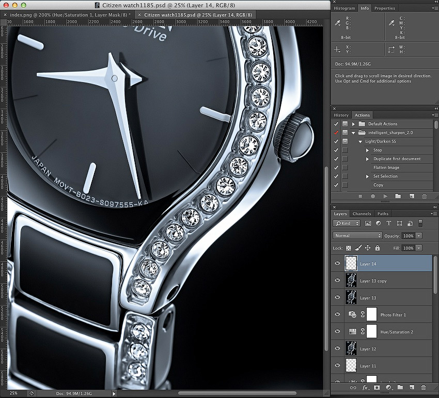The image size is (439, 398).
Task: Click the Add layer mask icon
Action: [x=376, y=387]
